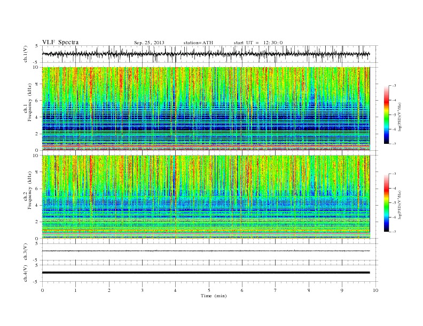Click the ch.1 color bar "log(PSD)(V²/Hz)" label
Image resolution: width=423 pixels, height=326 pixels.
point(399,117)
